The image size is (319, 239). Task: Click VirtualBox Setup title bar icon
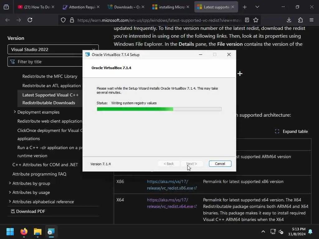click(x=88, y=55)
